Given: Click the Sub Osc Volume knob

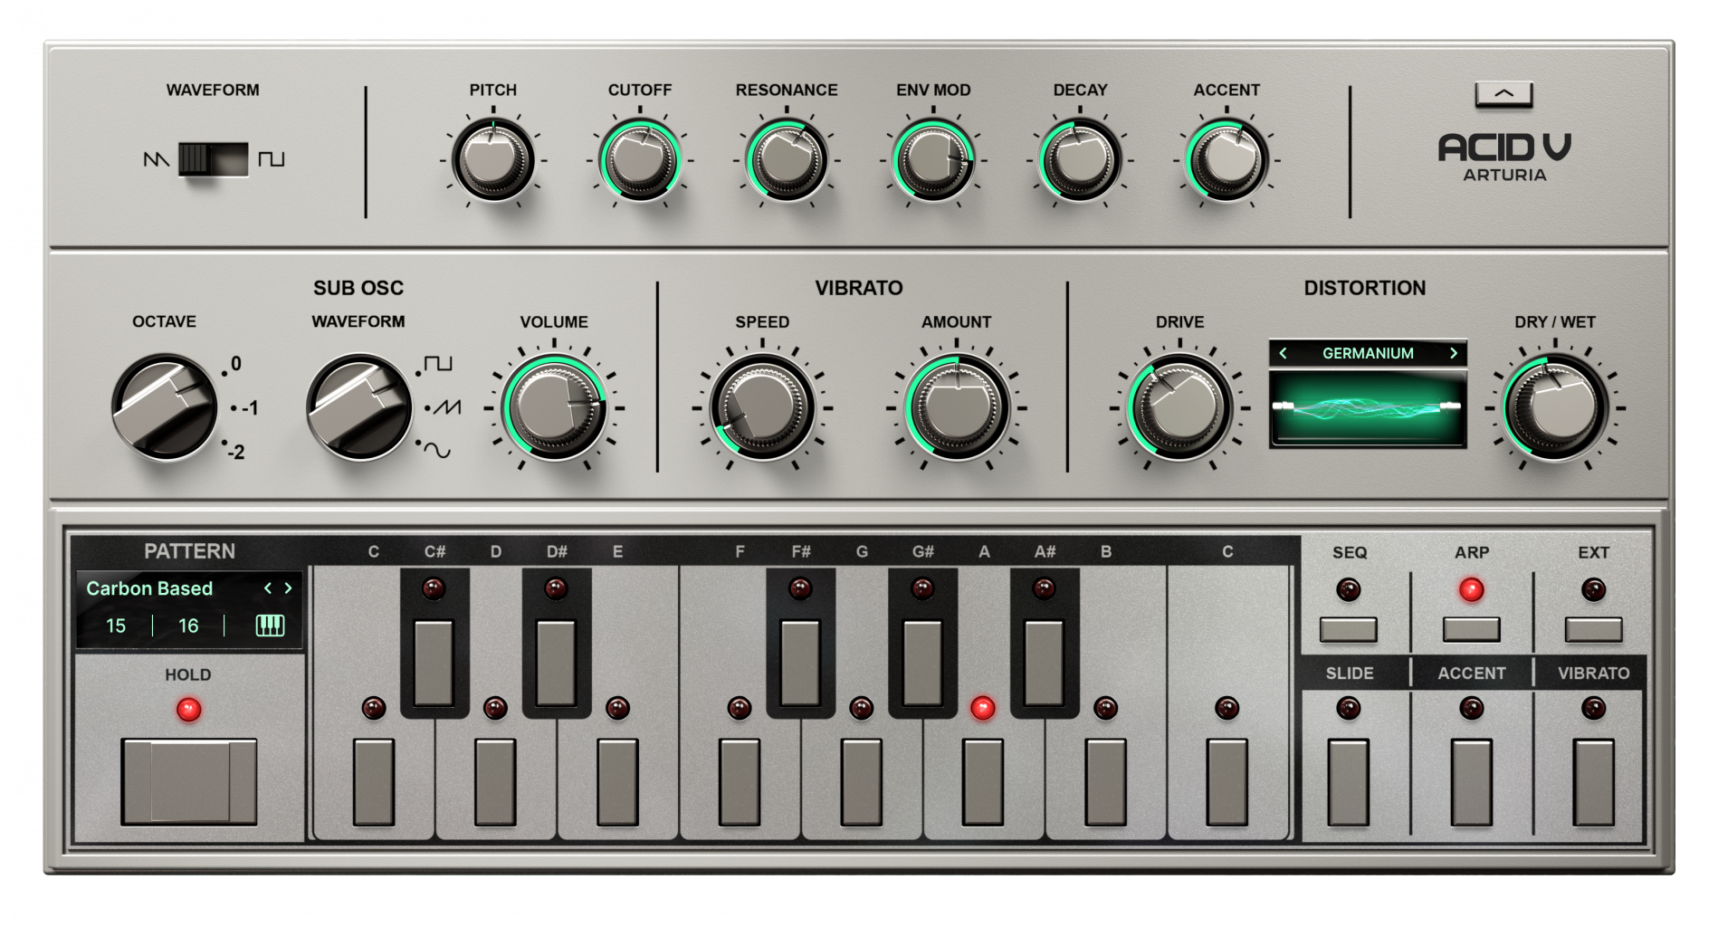Looking at the screenshot, I should (x=554, y=407).
